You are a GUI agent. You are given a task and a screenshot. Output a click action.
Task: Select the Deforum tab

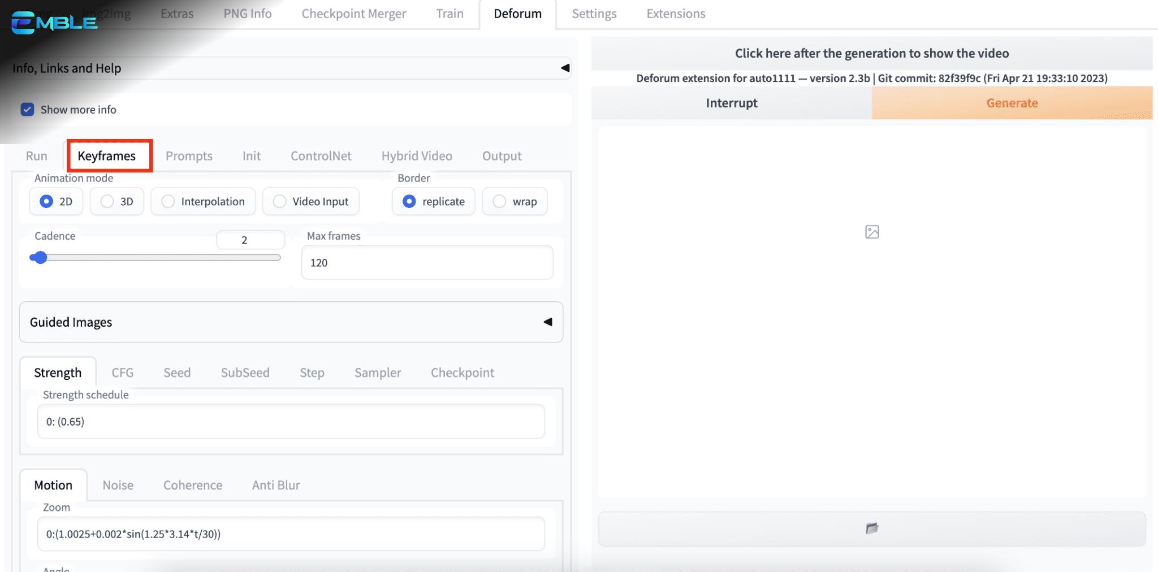pos(517,14)
